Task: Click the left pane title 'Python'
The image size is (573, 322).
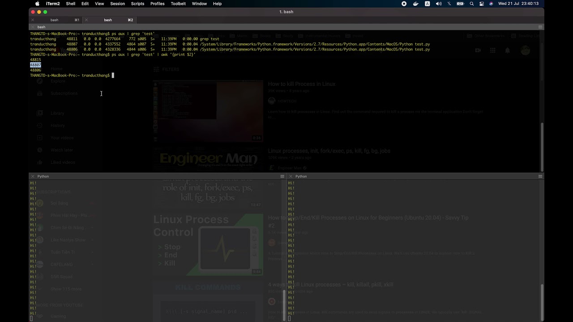Action: pyautogui.click(x=43, y=176)
